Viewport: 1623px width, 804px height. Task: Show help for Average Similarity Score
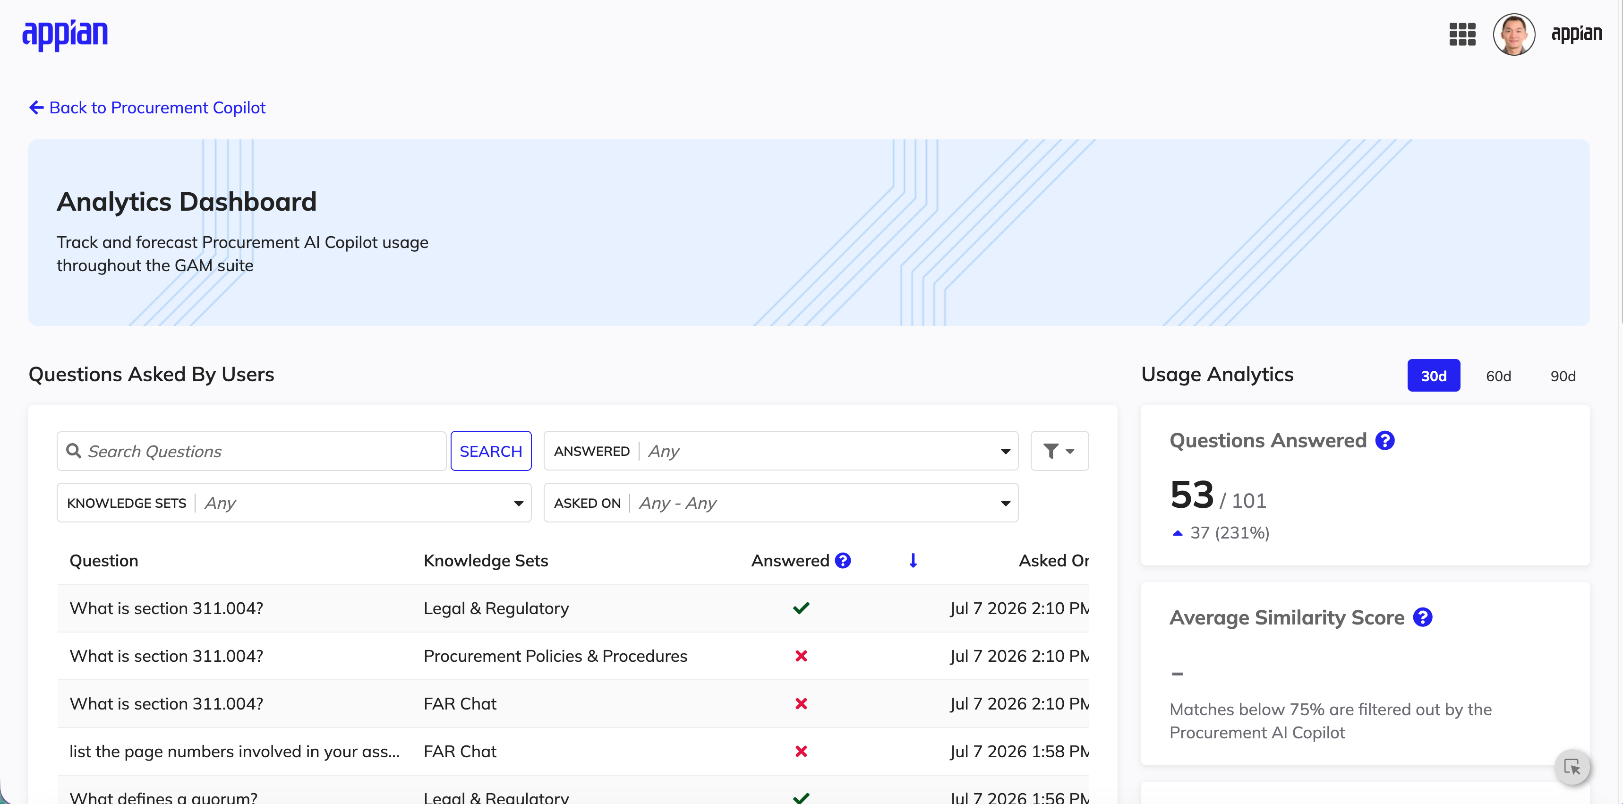pos(1423,617)
